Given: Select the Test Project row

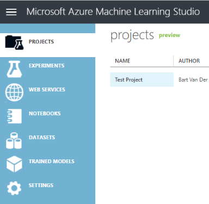Looking at the screenshot, I should coord(142,79).
